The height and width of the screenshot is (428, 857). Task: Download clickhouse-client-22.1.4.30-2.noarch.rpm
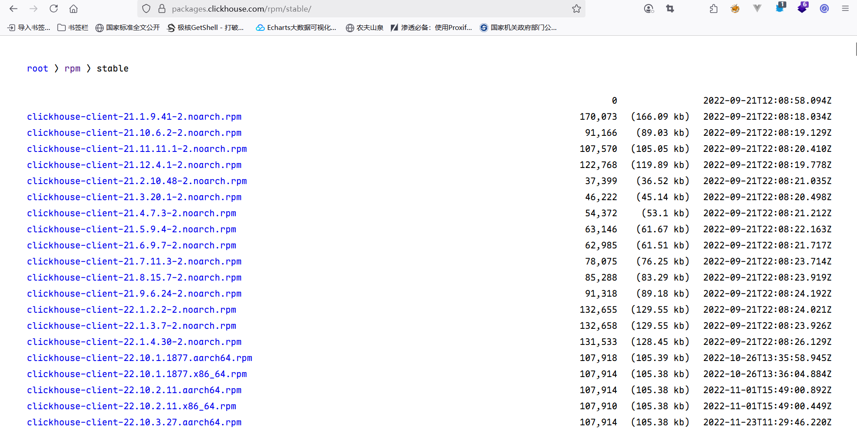click(x=134, y=342)
